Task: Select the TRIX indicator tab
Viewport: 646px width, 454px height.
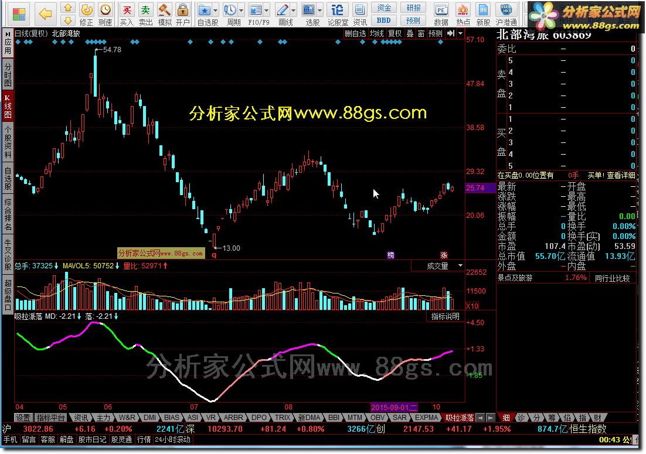Action: pyautogui.click(x=283, y=417)
